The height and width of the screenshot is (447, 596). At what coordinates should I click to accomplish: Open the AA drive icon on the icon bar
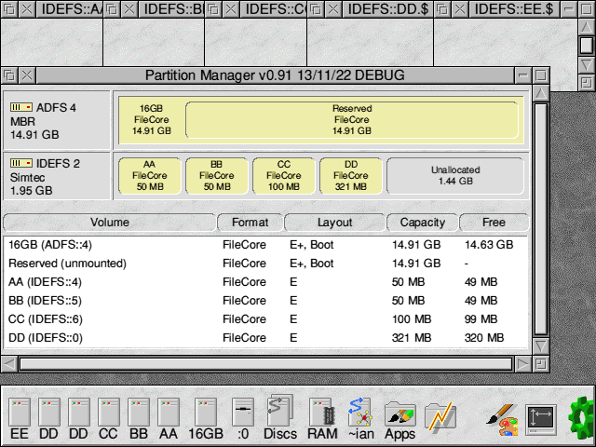click(168, 418)
